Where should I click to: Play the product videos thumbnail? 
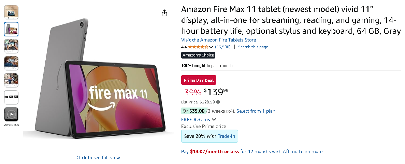(x=11, y=114)
